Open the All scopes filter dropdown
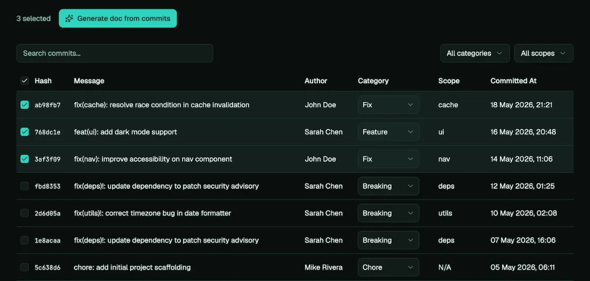Screen dimensions: 590x281 coord(544,53)
